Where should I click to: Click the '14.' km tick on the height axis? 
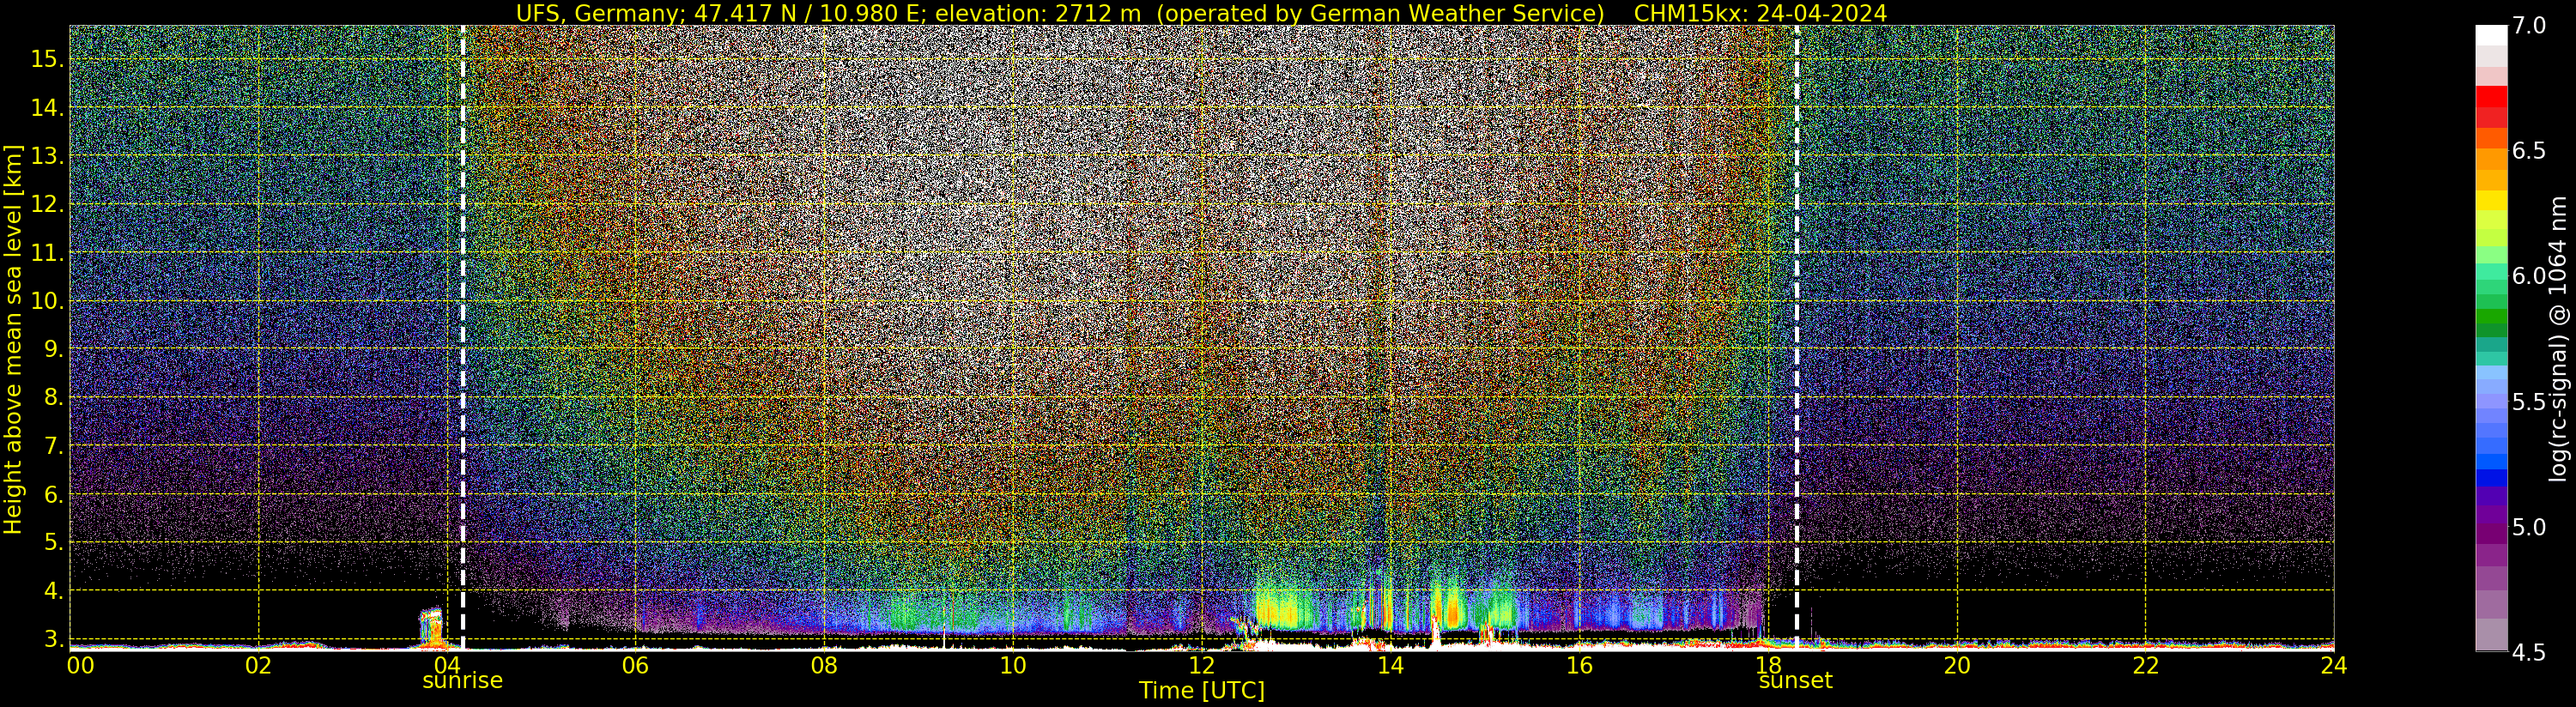[46, 107]
